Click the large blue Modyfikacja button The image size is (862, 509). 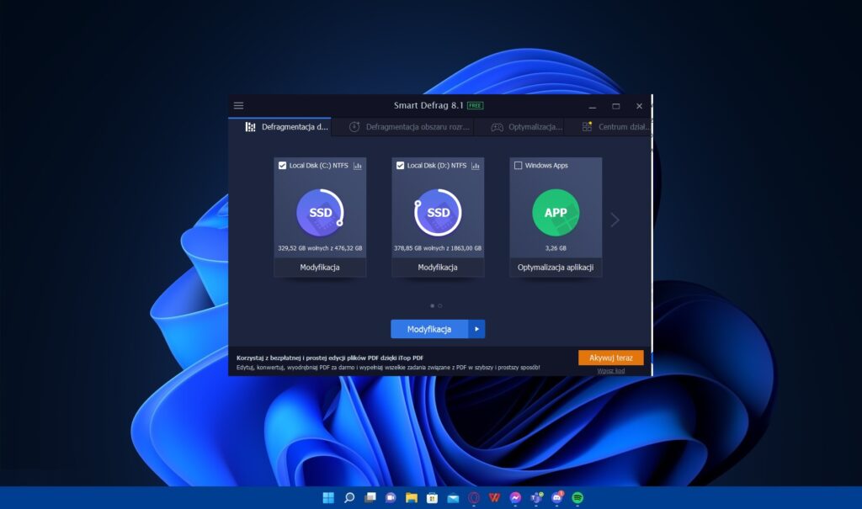[x=429, y=329]
